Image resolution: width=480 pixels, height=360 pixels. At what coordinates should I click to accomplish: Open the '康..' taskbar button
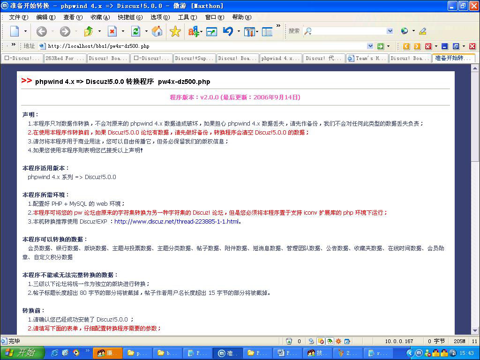click(107, 353)
